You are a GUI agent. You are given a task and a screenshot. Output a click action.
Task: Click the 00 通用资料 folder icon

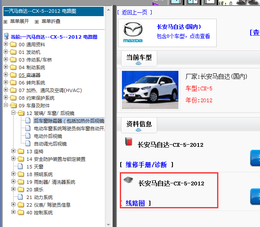[x=13, y=45]
